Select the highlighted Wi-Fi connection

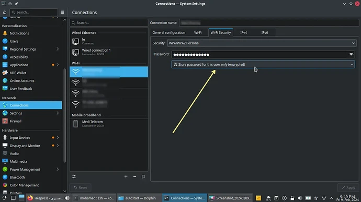[x=109, y=72]
